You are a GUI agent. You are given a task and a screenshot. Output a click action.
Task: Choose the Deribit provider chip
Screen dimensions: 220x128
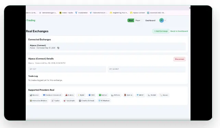click(x=152, y=95)
